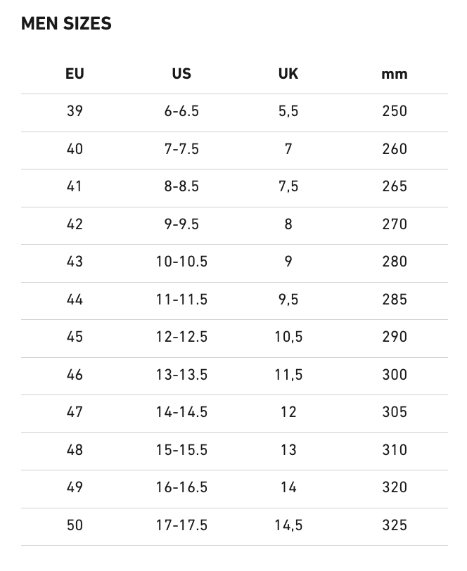This screenshot has height=571, width=467.
Task: Click the MEN SIZES heading
Action: [66, 24]
